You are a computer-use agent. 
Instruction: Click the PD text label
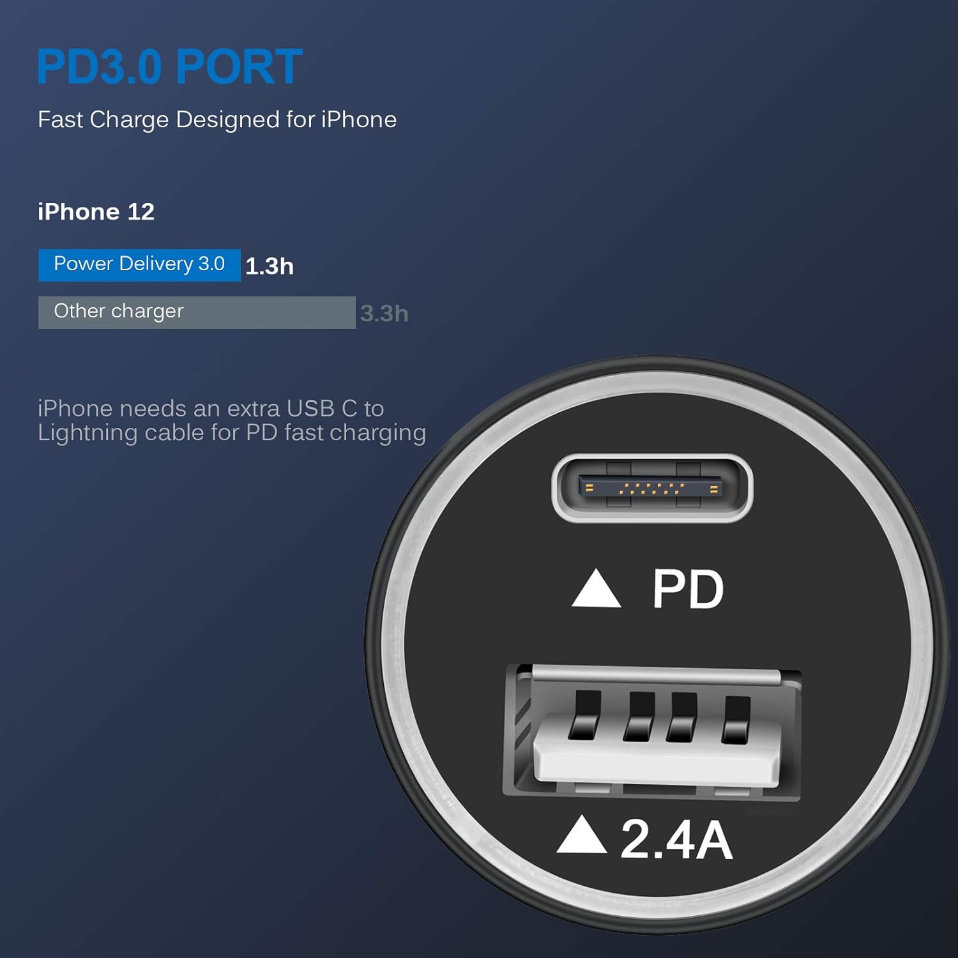pos(688,589)
